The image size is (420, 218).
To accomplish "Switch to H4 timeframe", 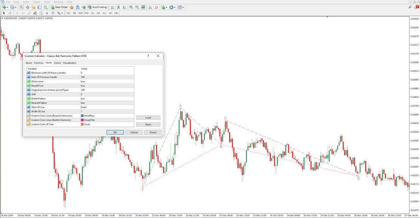I will coord(98,13).
